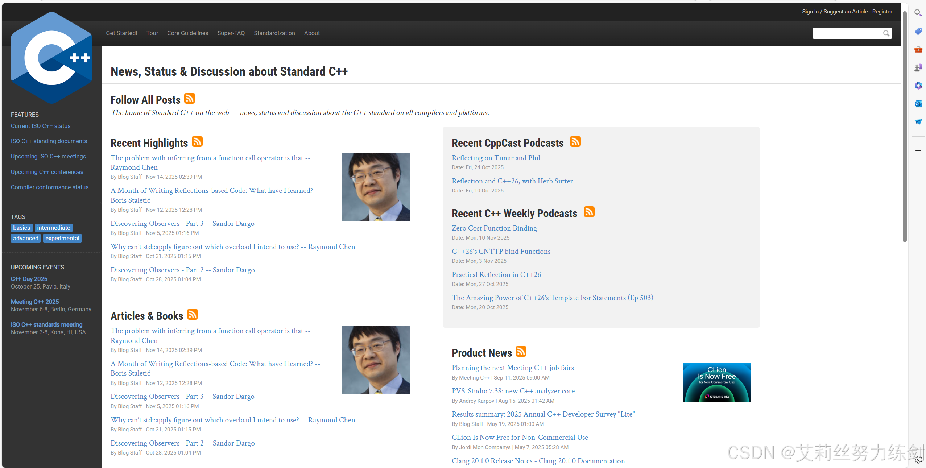Image resolution: width=926 pixels, height=468 pixels.
Task: Click the magnifier icon in site search box
Action: coord(886,33)
